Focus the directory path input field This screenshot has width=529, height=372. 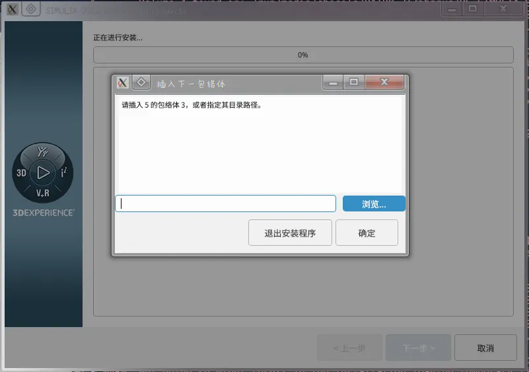tap(225, 204)
